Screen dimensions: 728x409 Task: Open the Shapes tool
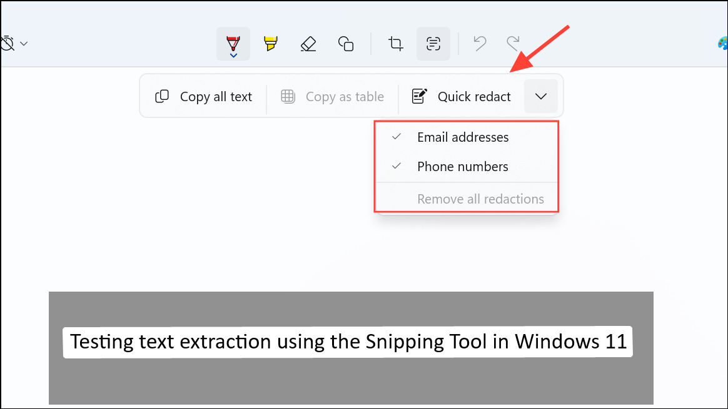pyautogui.click(x=346, y=44)
